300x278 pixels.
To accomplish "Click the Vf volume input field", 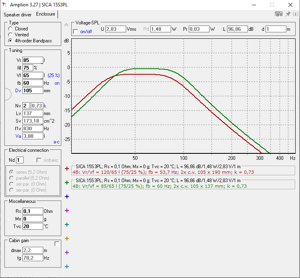I will point(33,75).
